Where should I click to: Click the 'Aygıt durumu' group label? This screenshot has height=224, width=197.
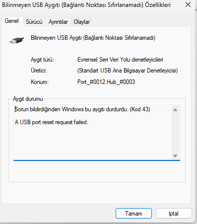[x=28, y=99]
